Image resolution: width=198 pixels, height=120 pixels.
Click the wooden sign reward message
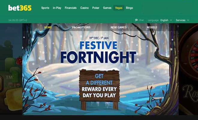click(x=99, y=86)
